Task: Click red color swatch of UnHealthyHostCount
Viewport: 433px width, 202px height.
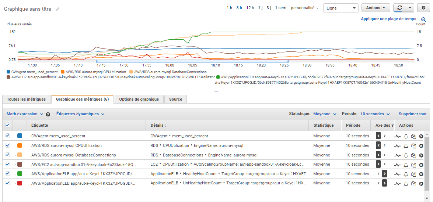Action: click(20, 183)
